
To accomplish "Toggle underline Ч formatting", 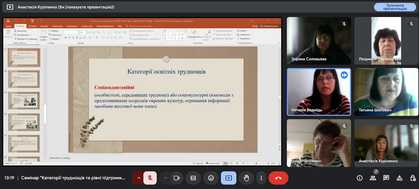I will tap(73, 38).
